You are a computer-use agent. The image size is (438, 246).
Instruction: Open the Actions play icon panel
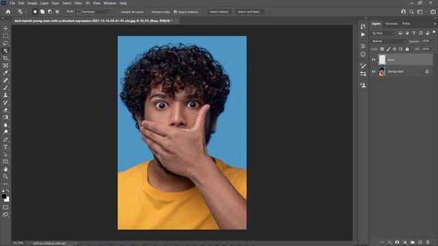363,35
